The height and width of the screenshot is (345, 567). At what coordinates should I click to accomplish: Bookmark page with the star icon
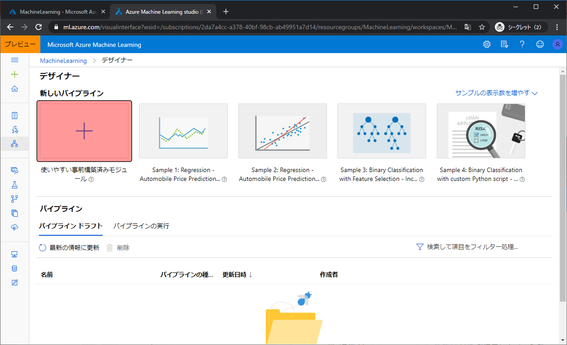(x=482, y=27)
